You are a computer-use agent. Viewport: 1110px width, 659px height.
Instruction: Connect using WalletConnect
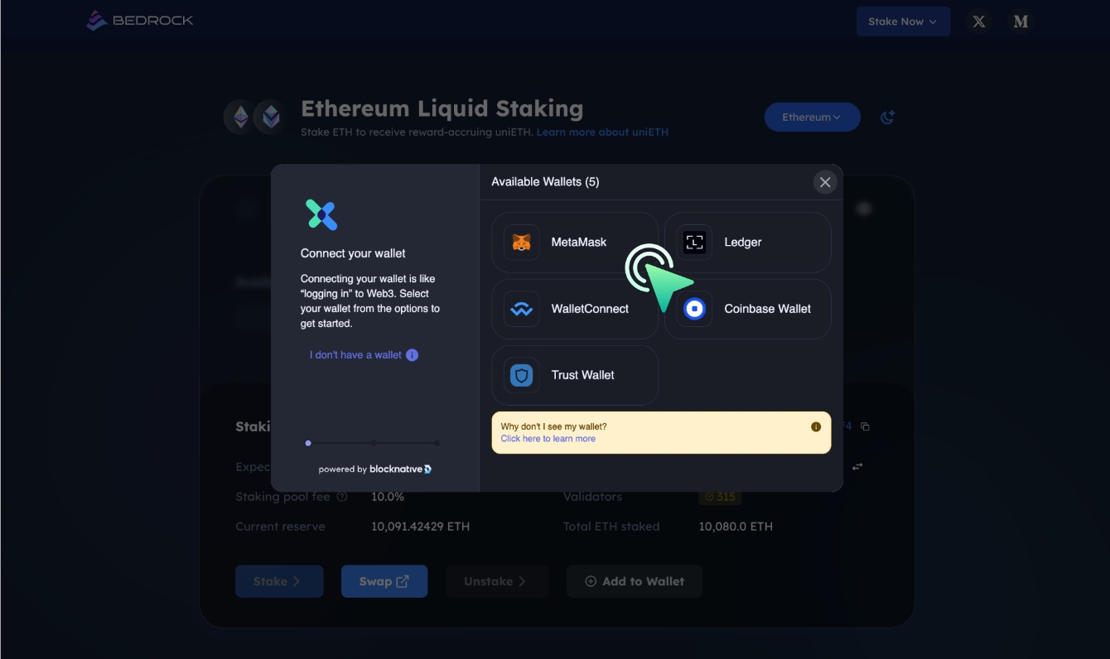[x=574, y=309]
